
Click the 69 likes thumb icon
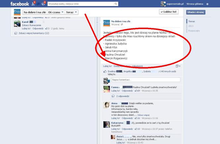pos(136,91)
